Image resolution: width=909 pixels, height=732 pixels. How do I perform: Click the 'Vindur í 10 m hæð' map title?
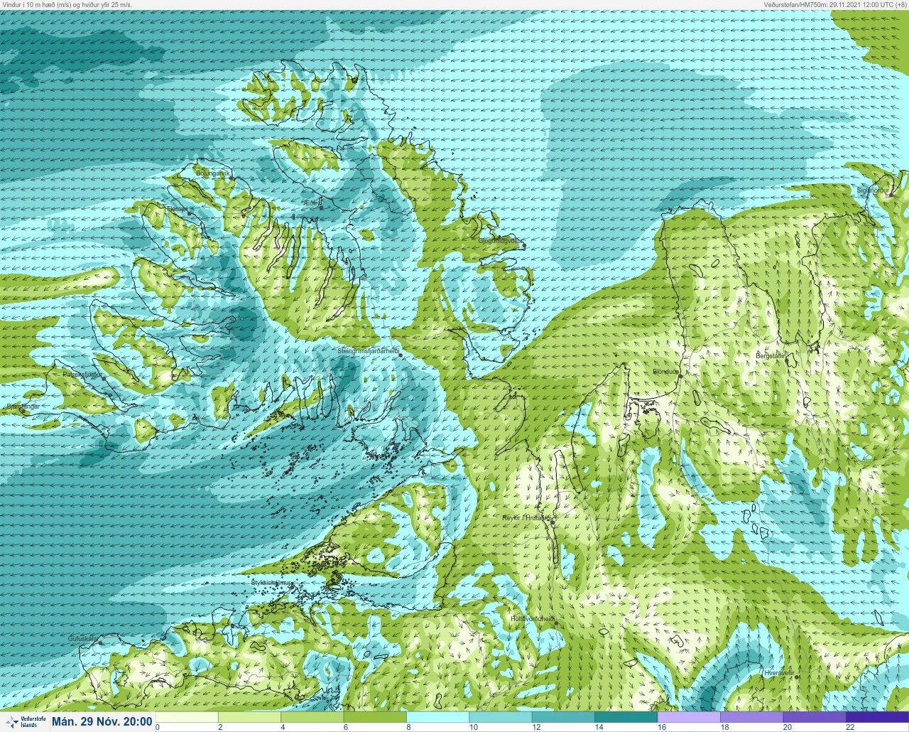pos(67,4)
